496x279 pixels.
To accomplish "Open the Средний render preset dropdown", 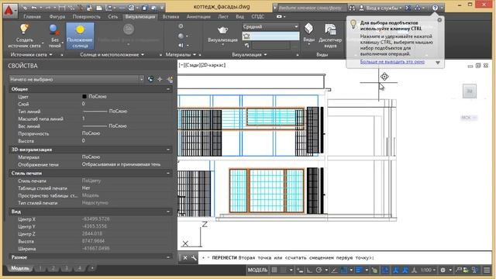I will pos(270,27).
